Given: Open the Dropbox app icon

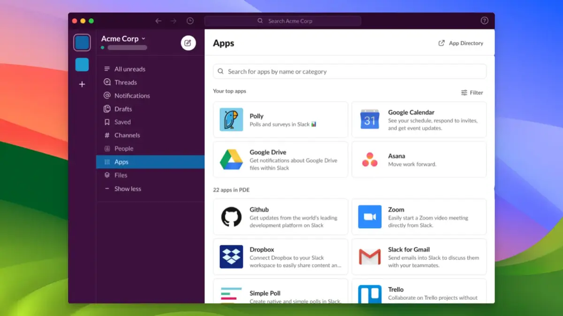Looking at the screenshot, I should 231,257.
